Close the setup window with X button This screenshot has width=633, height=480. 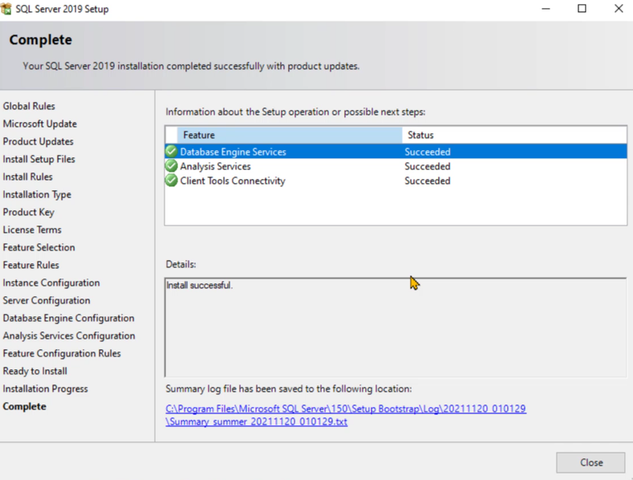tap(619, 9)
